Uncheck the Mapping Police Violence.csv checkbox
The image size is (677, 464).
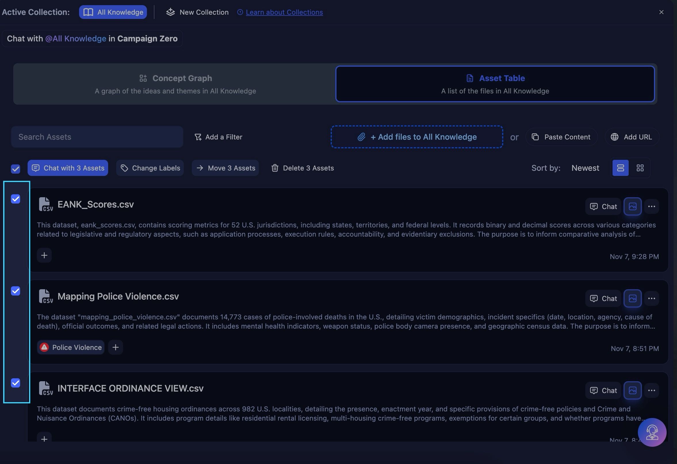(16, 291)
